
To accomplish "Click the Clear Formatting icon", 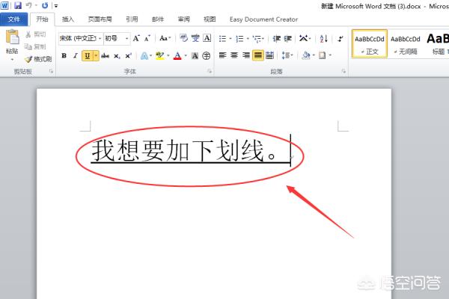I will 183,38.
